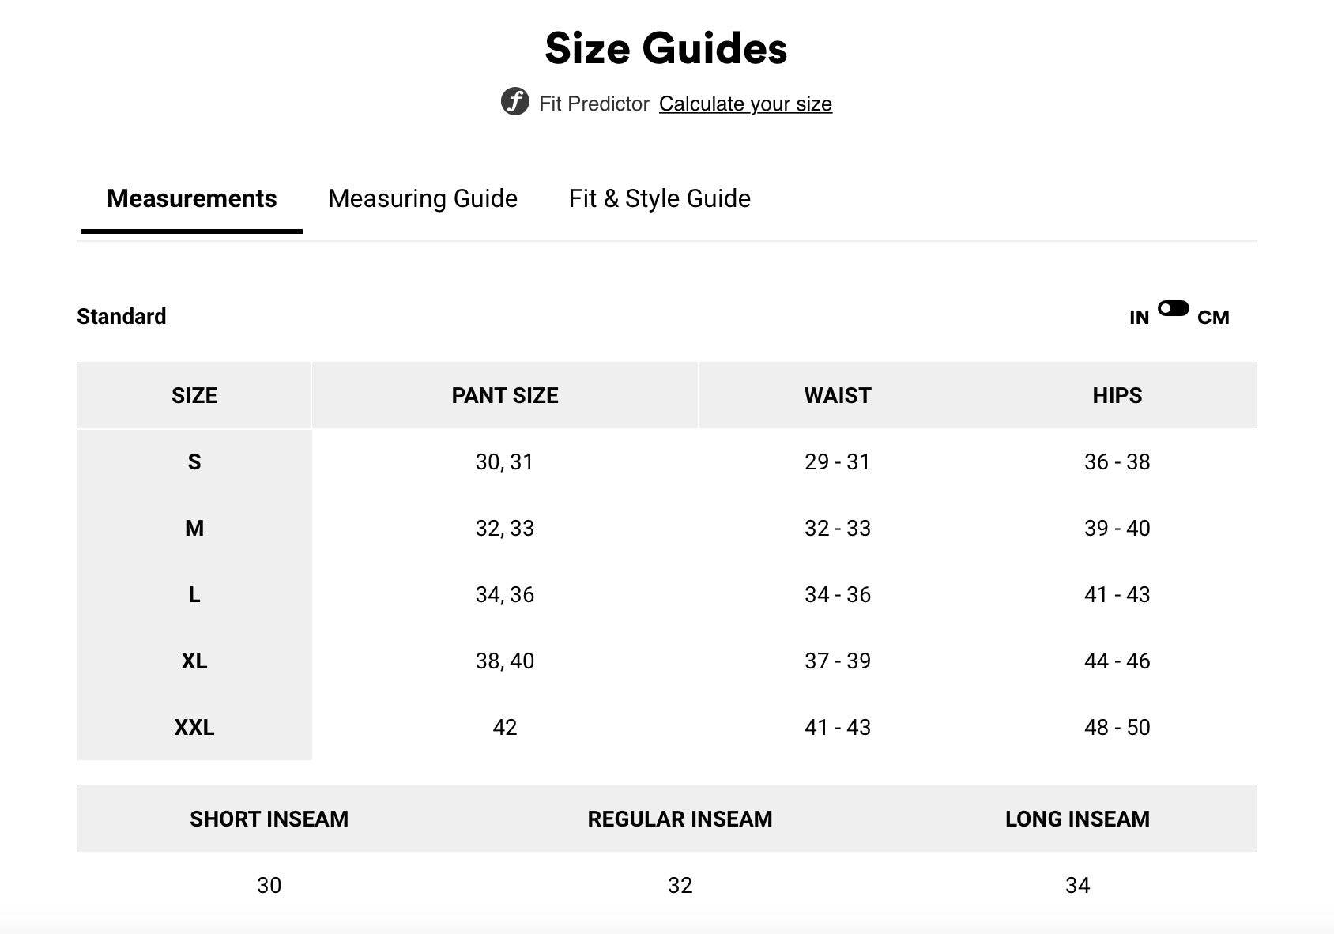Open the Fit & Style Guide tab
This screenshot has width=1334, height=934.
point(659,198)
